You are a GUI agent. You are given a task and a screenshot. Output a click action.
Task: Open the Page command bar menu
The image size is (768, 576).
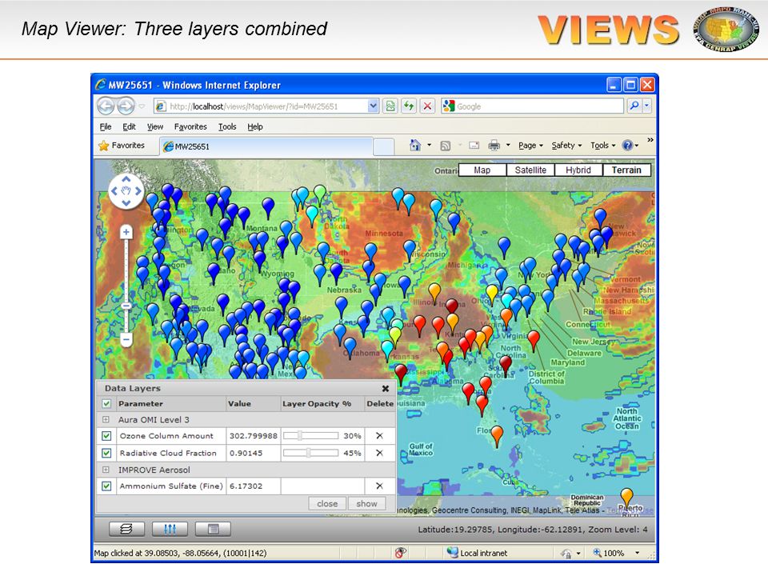point(530,146)
